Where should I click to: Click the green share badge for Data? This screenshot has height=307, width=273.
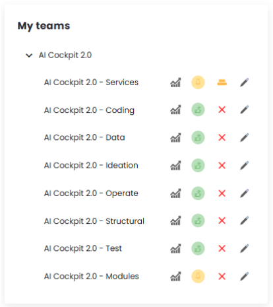[198, 137]
